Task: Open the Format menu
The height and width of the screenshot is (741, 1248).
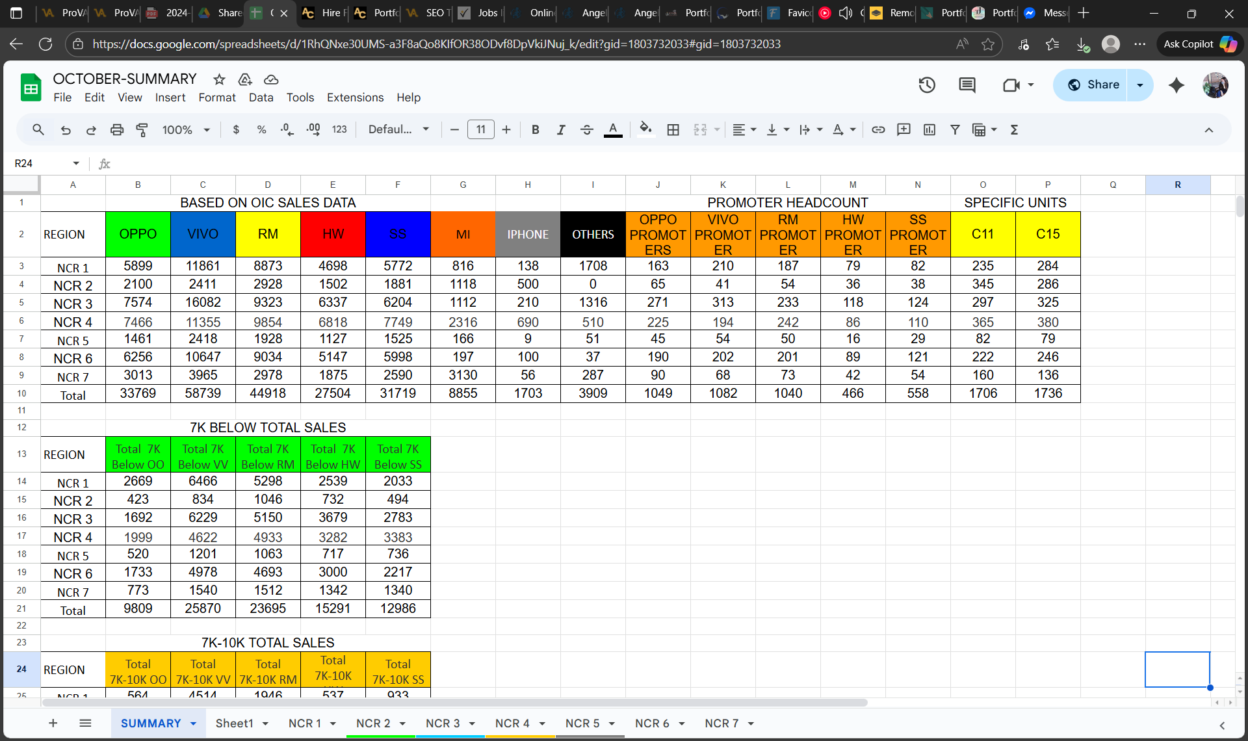Action: pyautogui.click(x=216, y=97)
